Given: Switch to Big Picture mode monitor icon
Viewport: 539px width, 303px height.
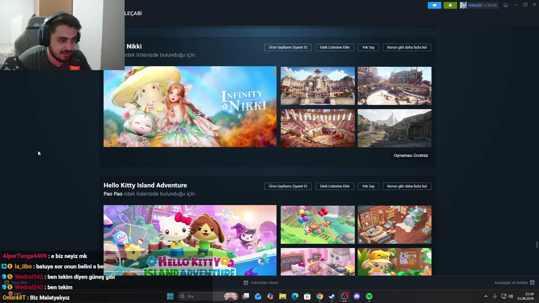Looking at the screenshot, I should click(x=506, y=5).
